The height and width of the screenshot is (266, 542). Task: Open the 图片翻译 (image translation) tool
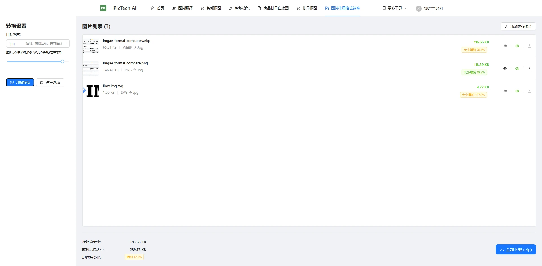click(x=182, y=8)
